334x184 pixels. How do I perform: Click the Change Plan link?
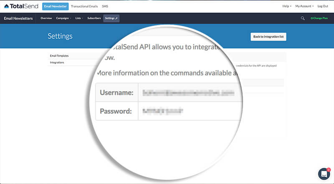coord(319,18)
